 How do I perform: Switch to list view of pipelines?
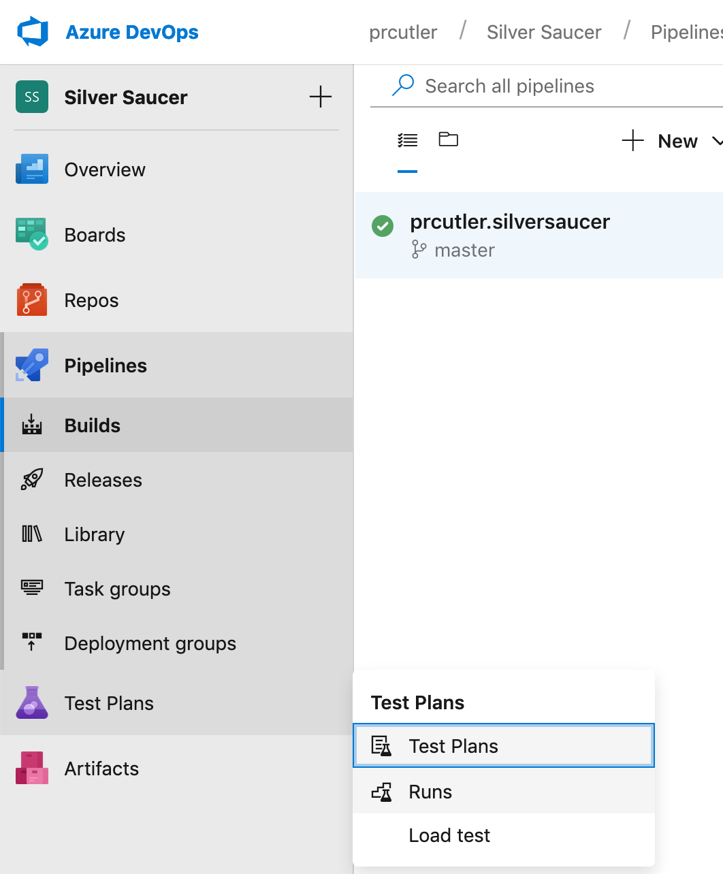(x=407, y=139)
